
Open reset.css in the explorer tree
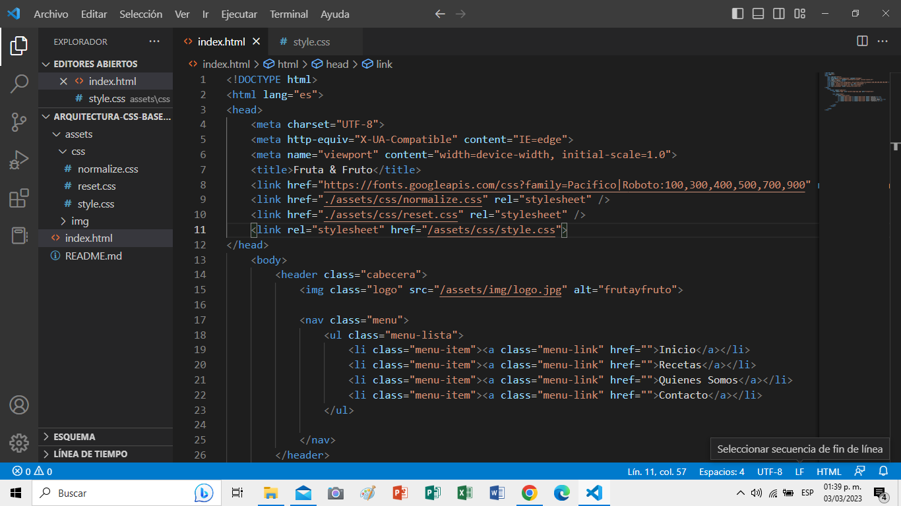pos(106,186)
